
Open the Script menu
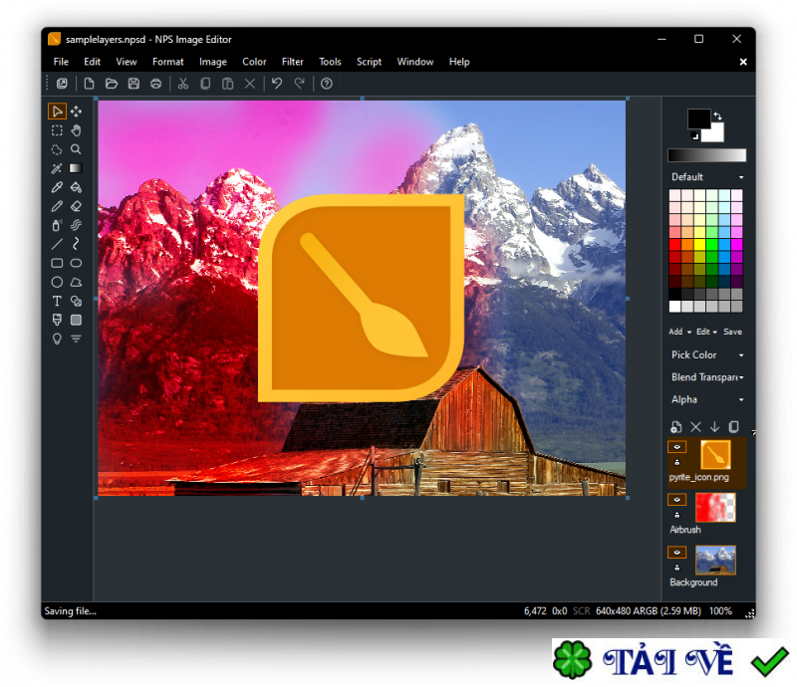(x=369, y=62)
